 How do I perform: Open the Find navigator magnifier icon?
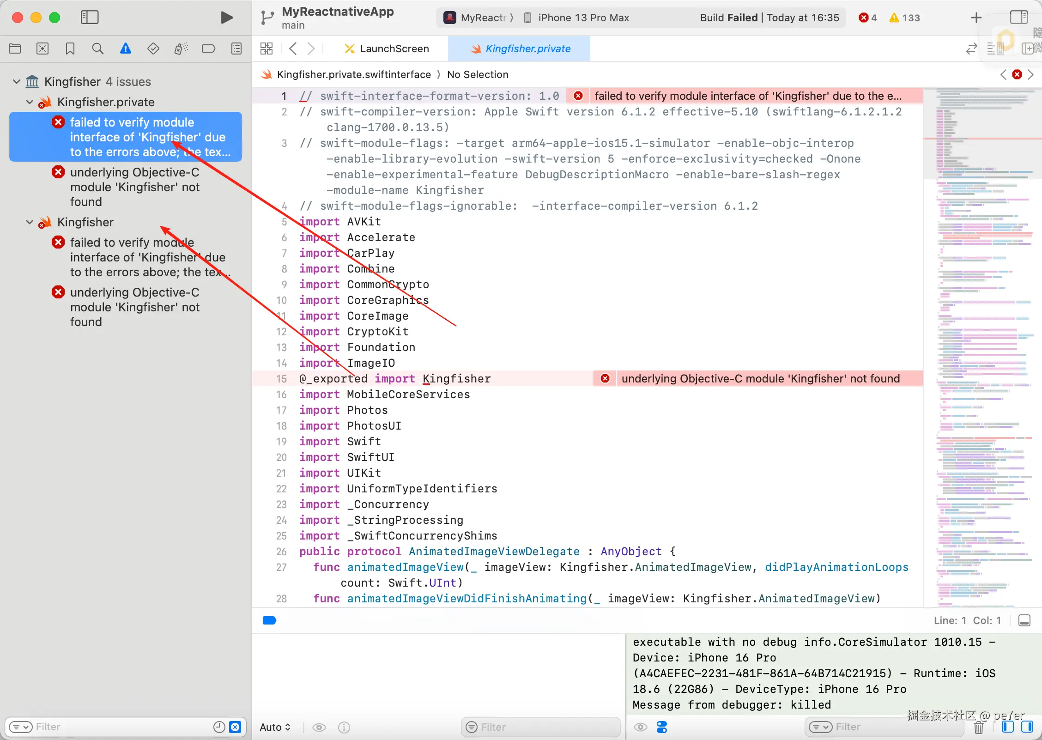coord(97,49)
